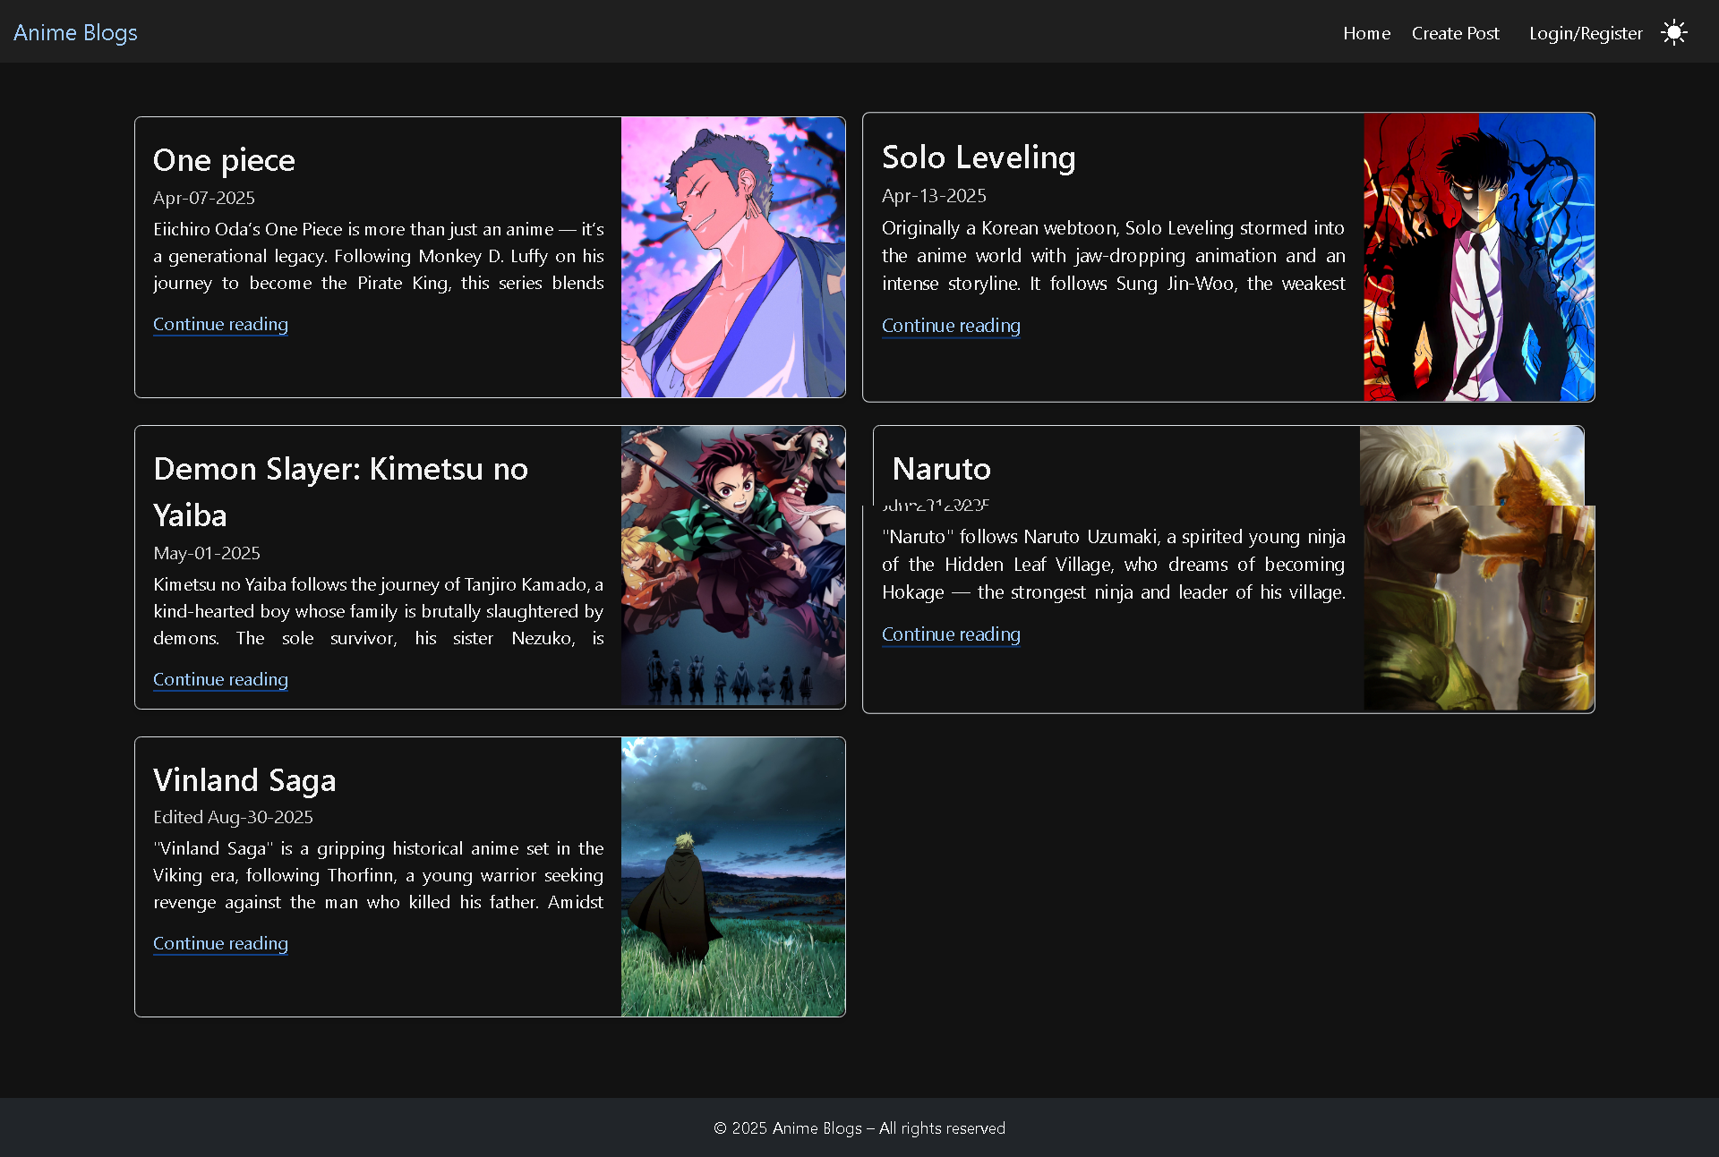Go to the Login/Register page
Image resolution: width=1719 pixels, height=1157 pixels.
tap(1586, 33)
